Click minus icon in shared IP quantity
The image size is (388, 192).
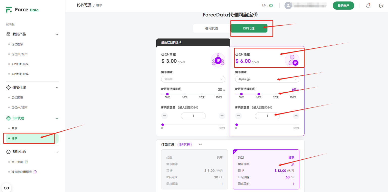[x=164, y=116]
